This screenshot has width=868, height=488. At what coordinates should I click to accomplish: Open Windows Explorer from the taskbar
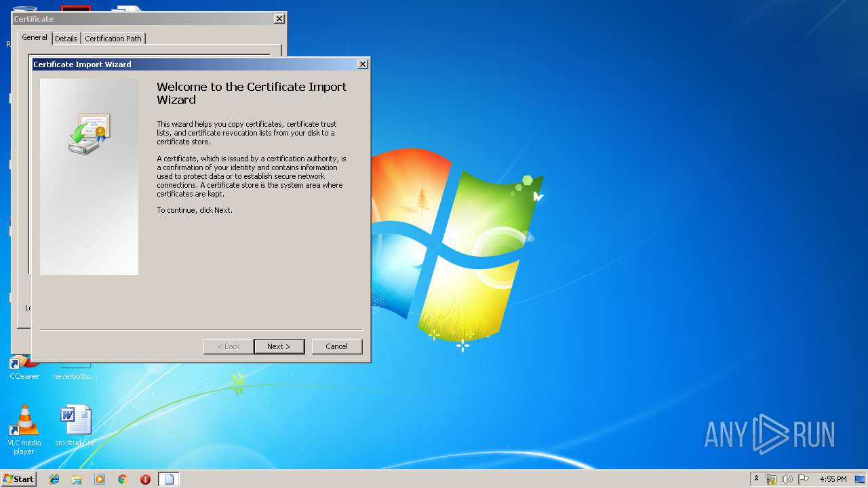77,479
